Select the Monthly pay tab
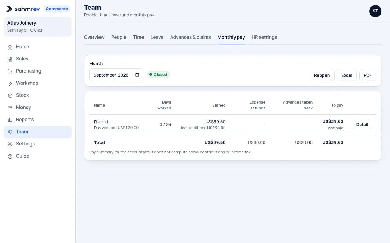This screenshot has width=390, height=243. pyautogui.click(x=231, y=37)
